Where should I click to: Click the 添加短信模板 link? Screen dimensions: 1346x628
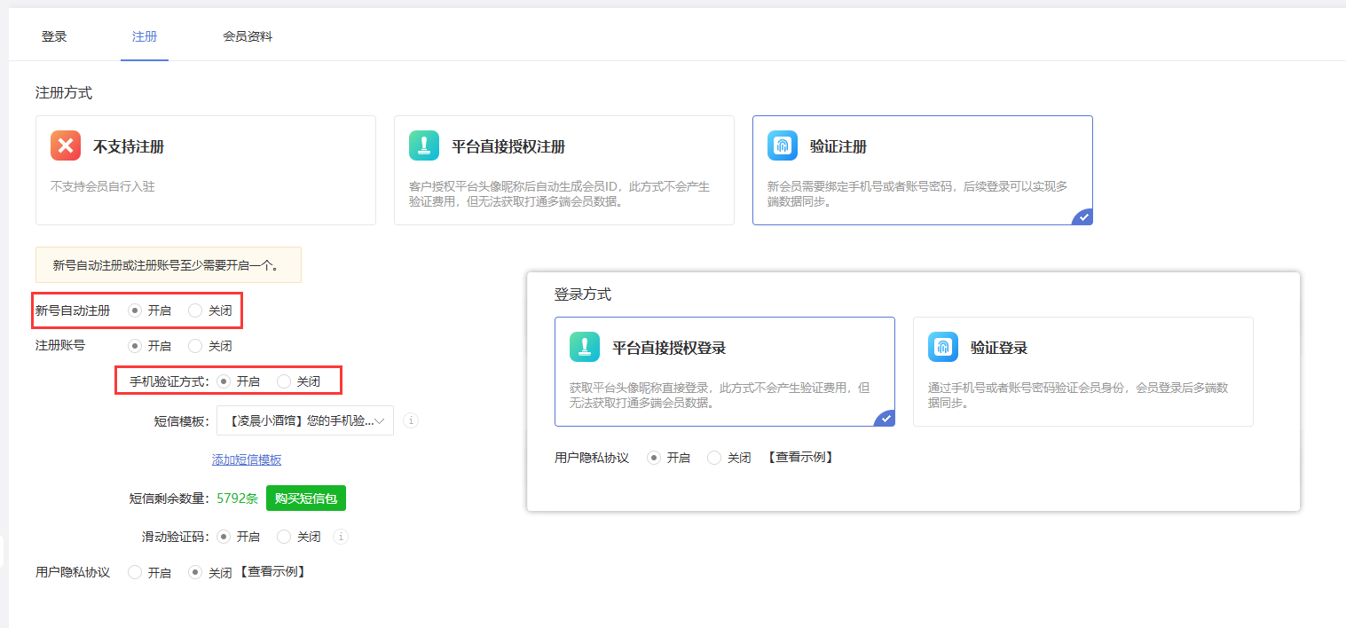247,459
